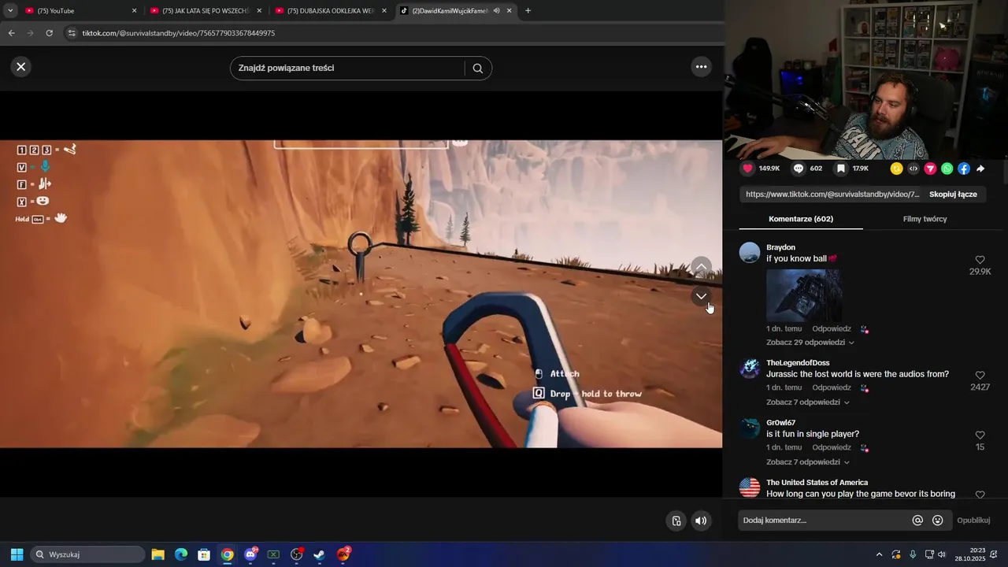View site information icon in address bar
The image size is (1008, 567).
[72, 33]
